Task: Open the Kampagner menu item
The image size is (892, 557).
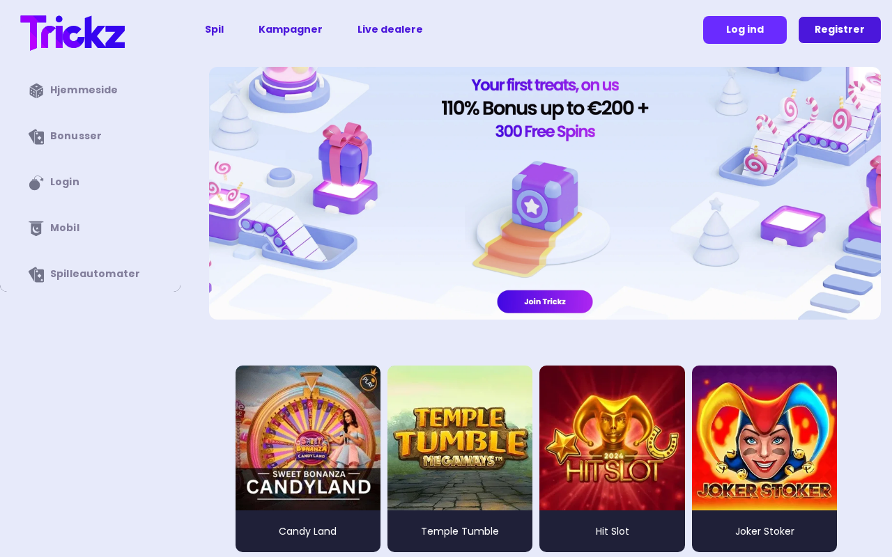Action: (290, 29)
